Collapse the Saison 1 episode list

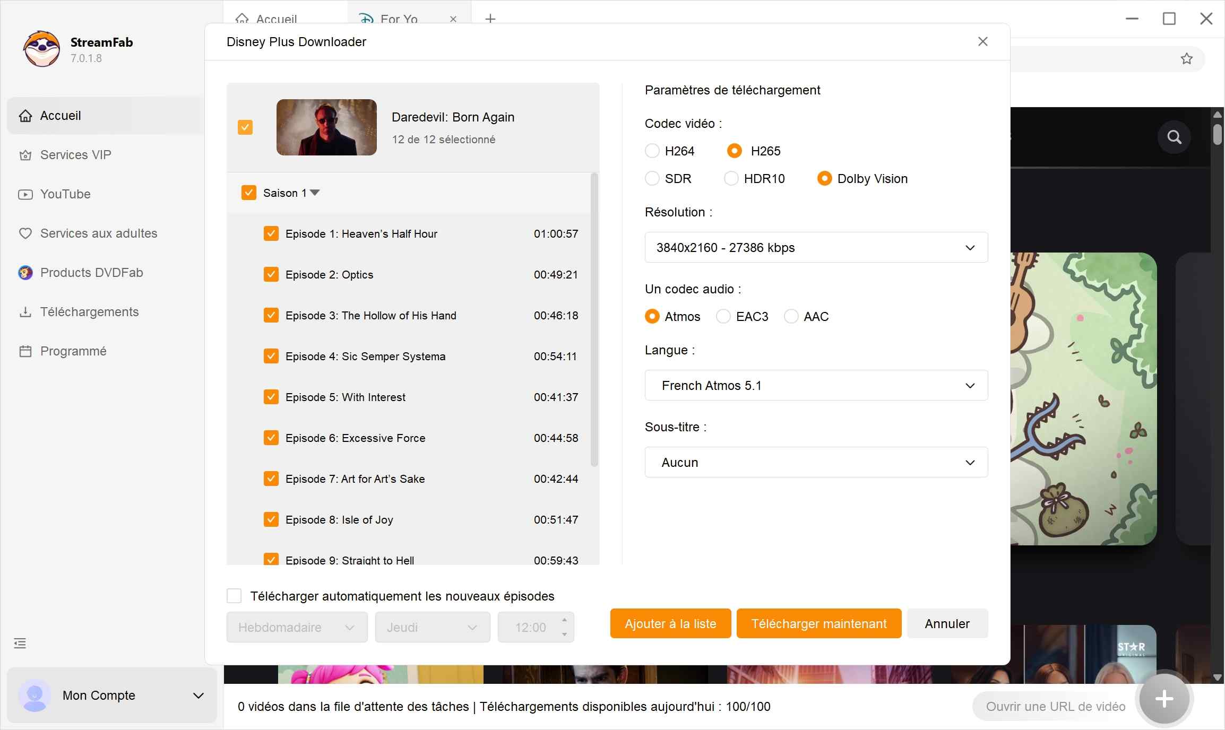(x=315, y=193)
